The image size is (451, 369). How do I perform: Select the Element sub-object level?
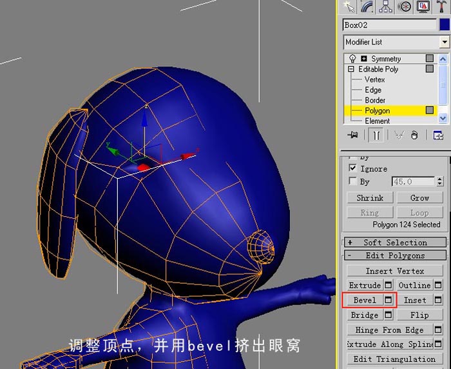[x=378, y=121]
